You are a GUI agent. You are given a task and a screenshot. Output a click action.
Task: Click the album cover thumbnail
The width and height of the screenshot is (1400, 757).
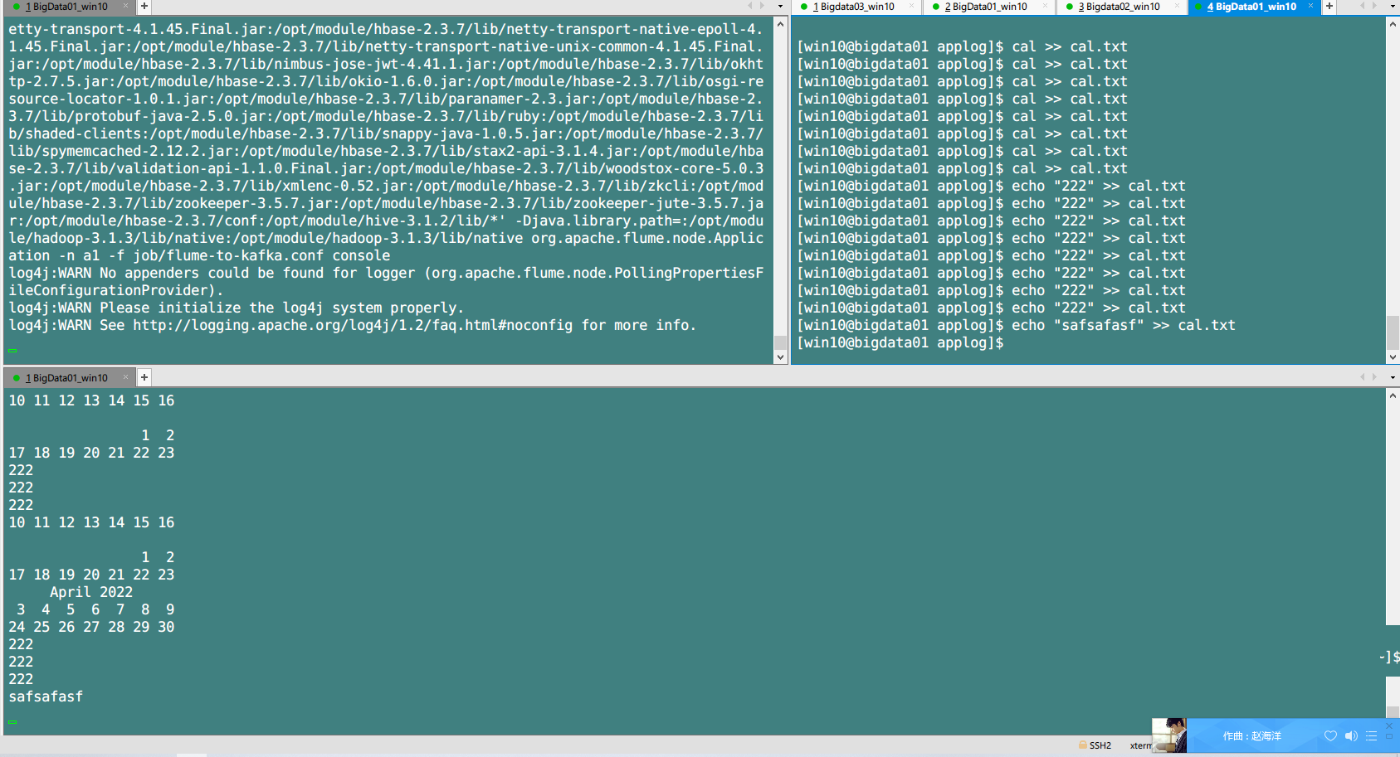(x=1169, y=735)
